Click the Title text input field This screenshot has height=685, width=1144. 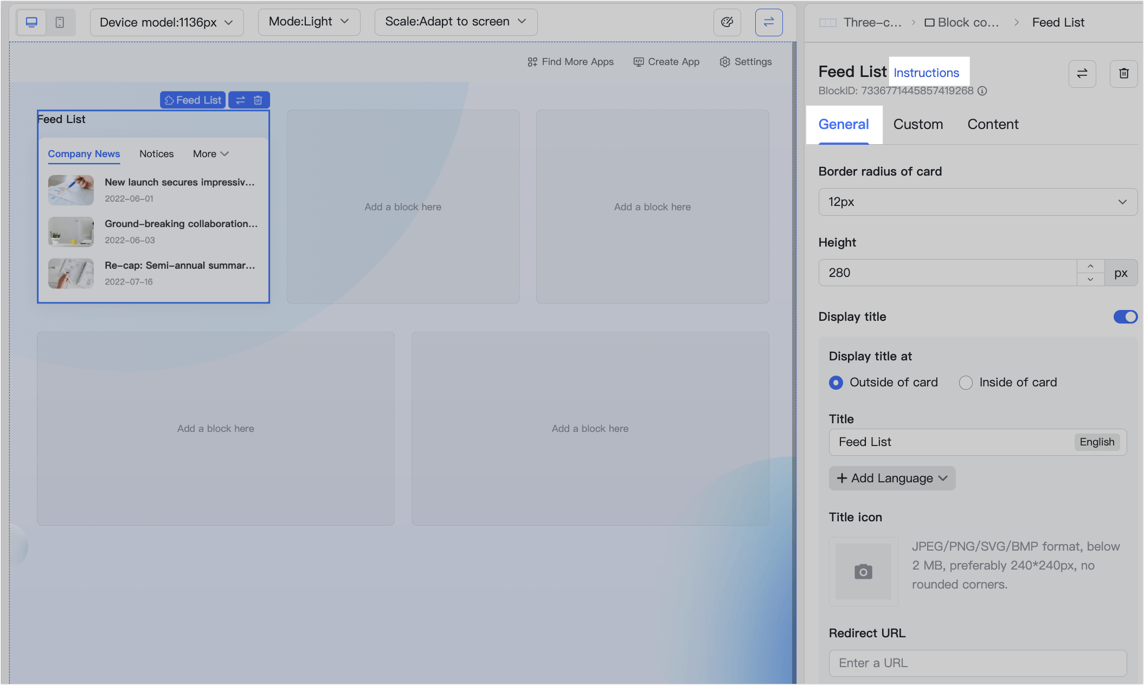[x=978, y=442]
